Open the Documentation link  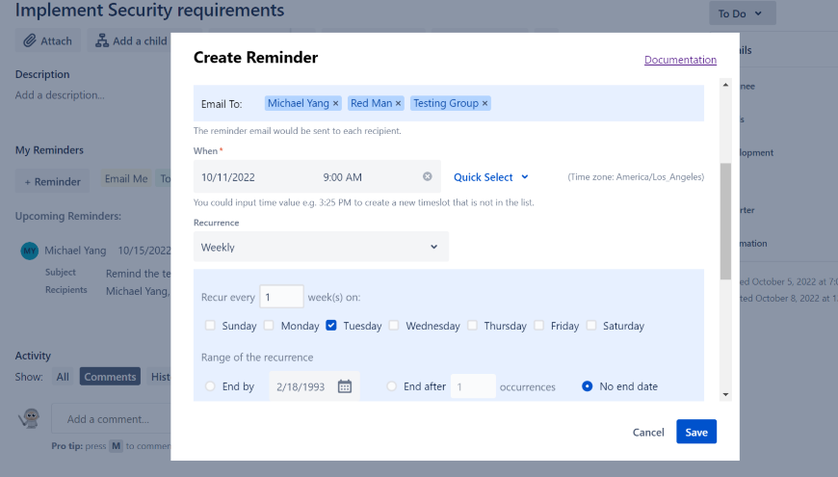(x=680, y=60)
